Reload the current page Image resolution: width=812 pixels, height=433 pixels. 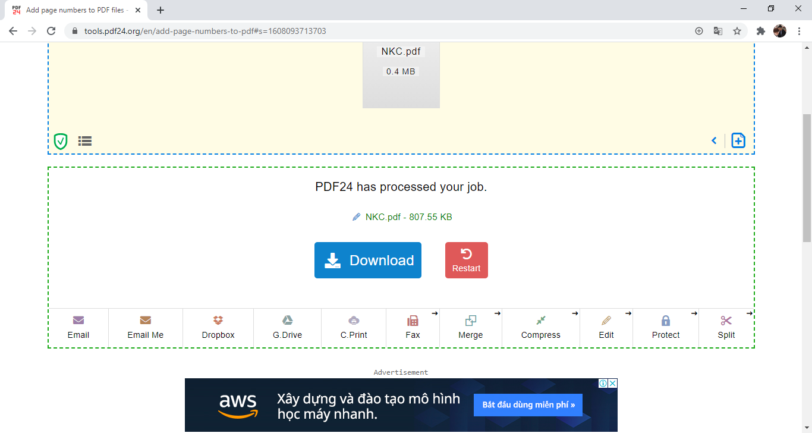click(x=51, y=31)
